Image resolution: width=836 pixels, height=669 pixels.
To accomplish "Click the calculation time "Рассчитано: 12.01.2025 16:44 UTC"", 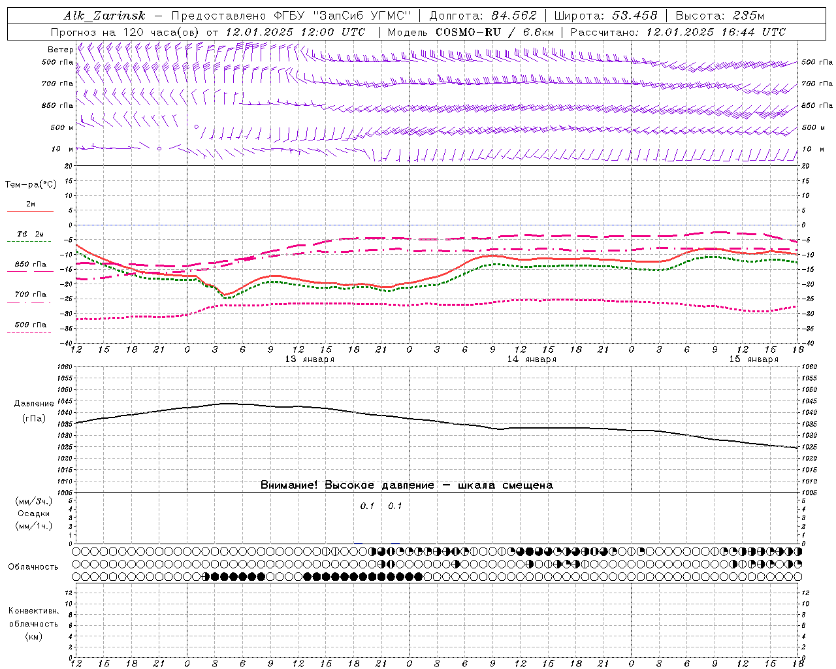I will pos(678,32).
